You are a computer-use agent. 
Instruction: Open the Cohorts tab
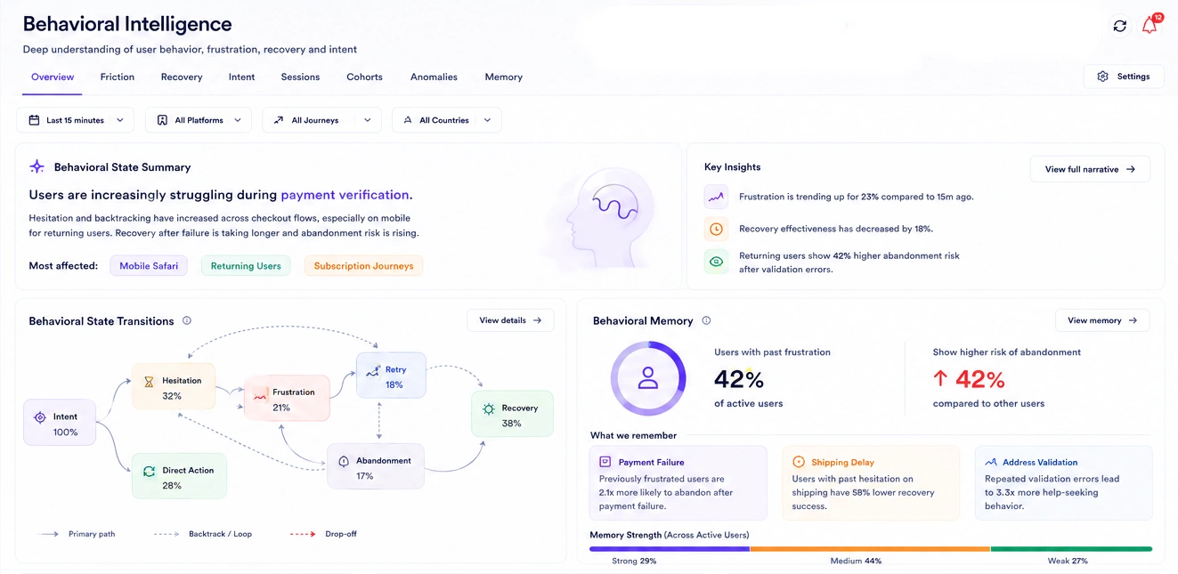click(x=364, y=77)
